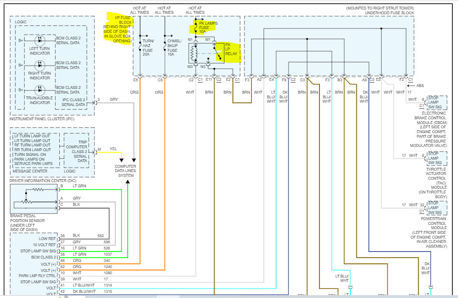
Task: Click the COMPUTER DATA LINES SYSTEM label
Action: (x=125, y=171)
